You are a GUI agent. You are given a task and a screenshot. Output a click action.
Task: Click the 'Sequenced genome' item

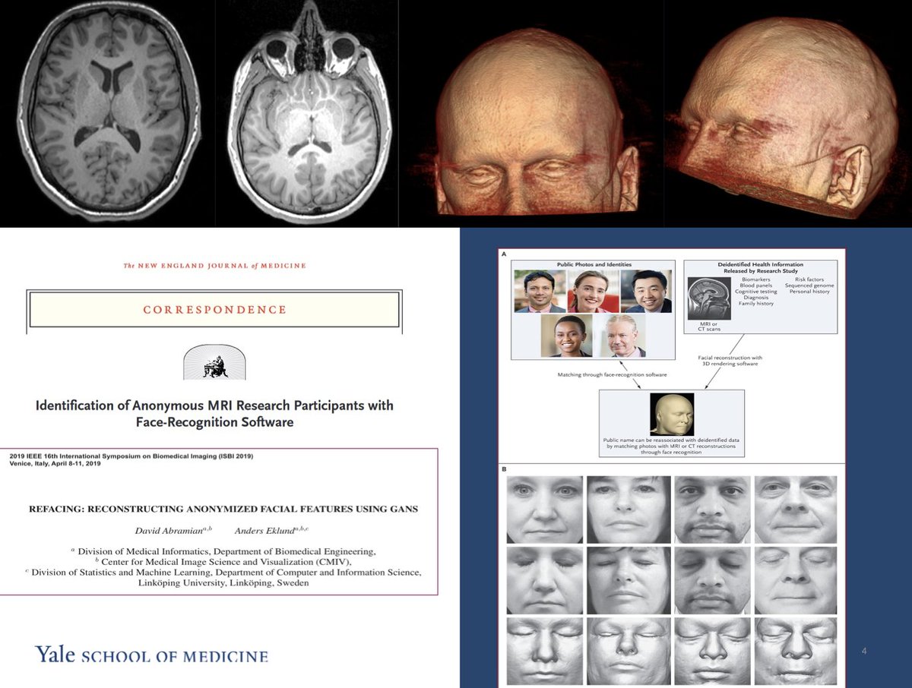(x=810, y=286)
